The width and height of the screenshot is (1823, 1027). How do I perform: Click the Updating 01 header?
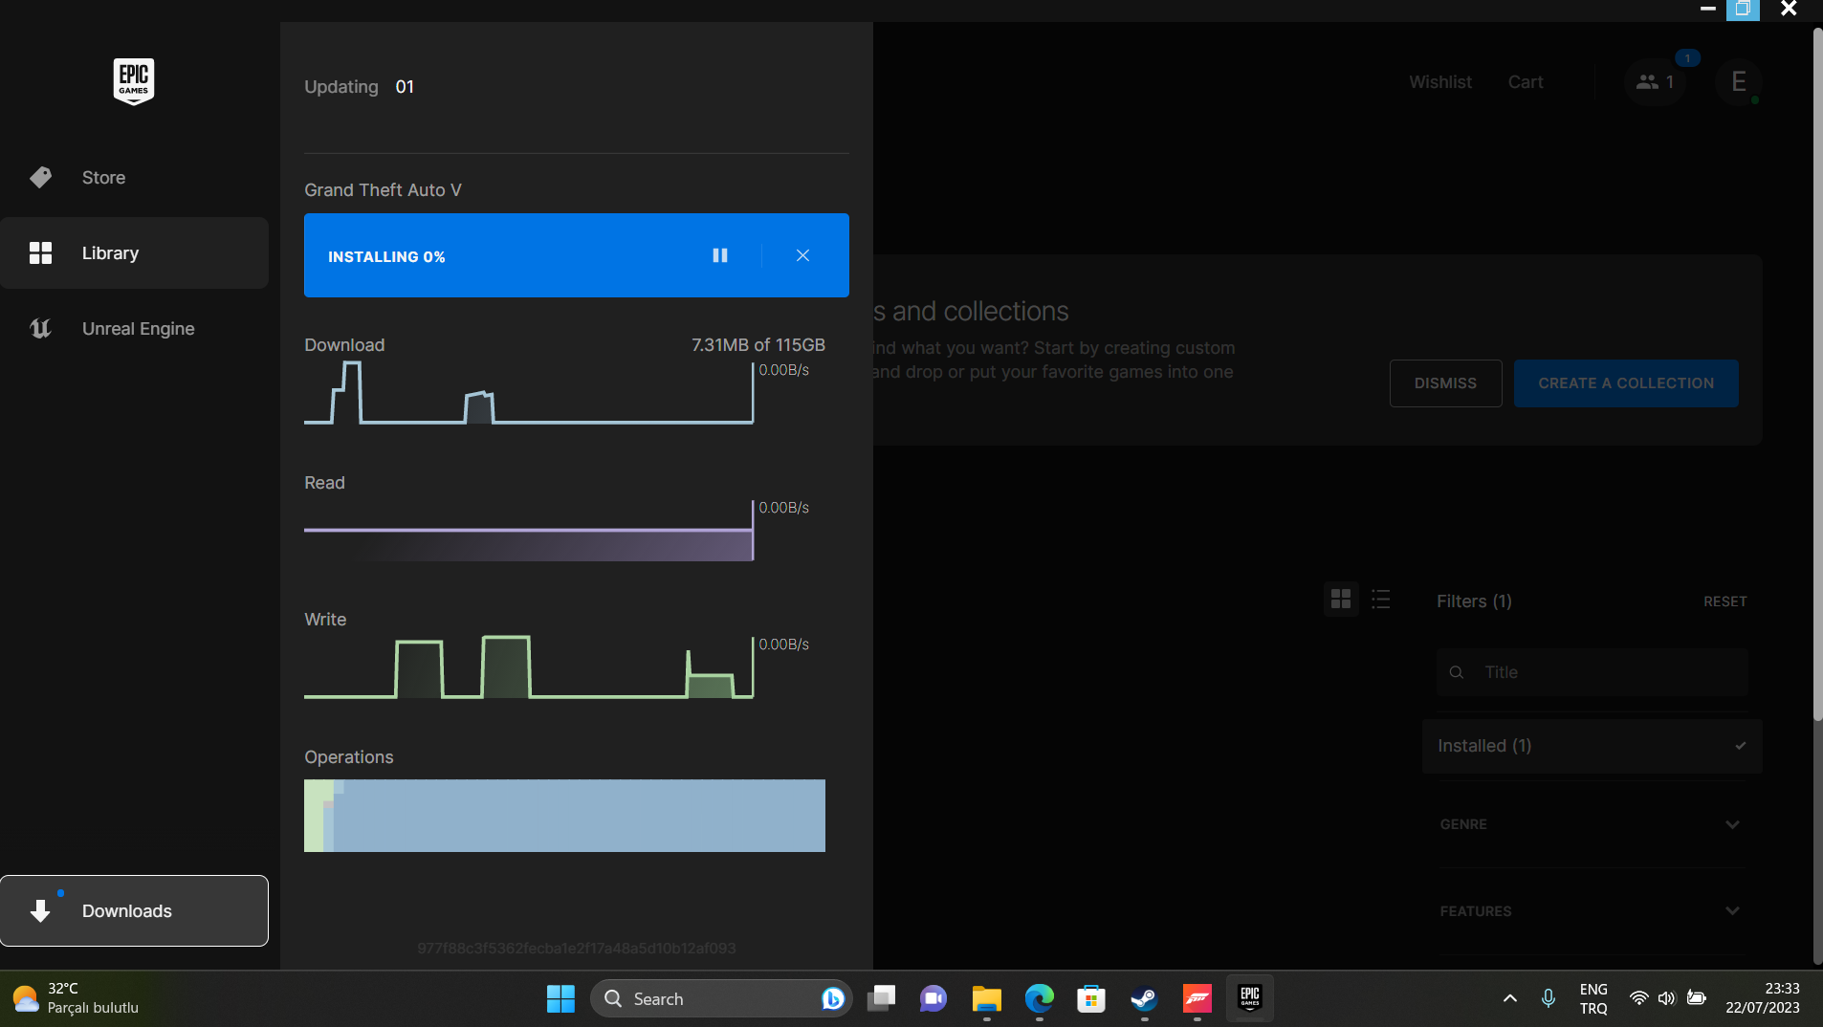point(360,87)
